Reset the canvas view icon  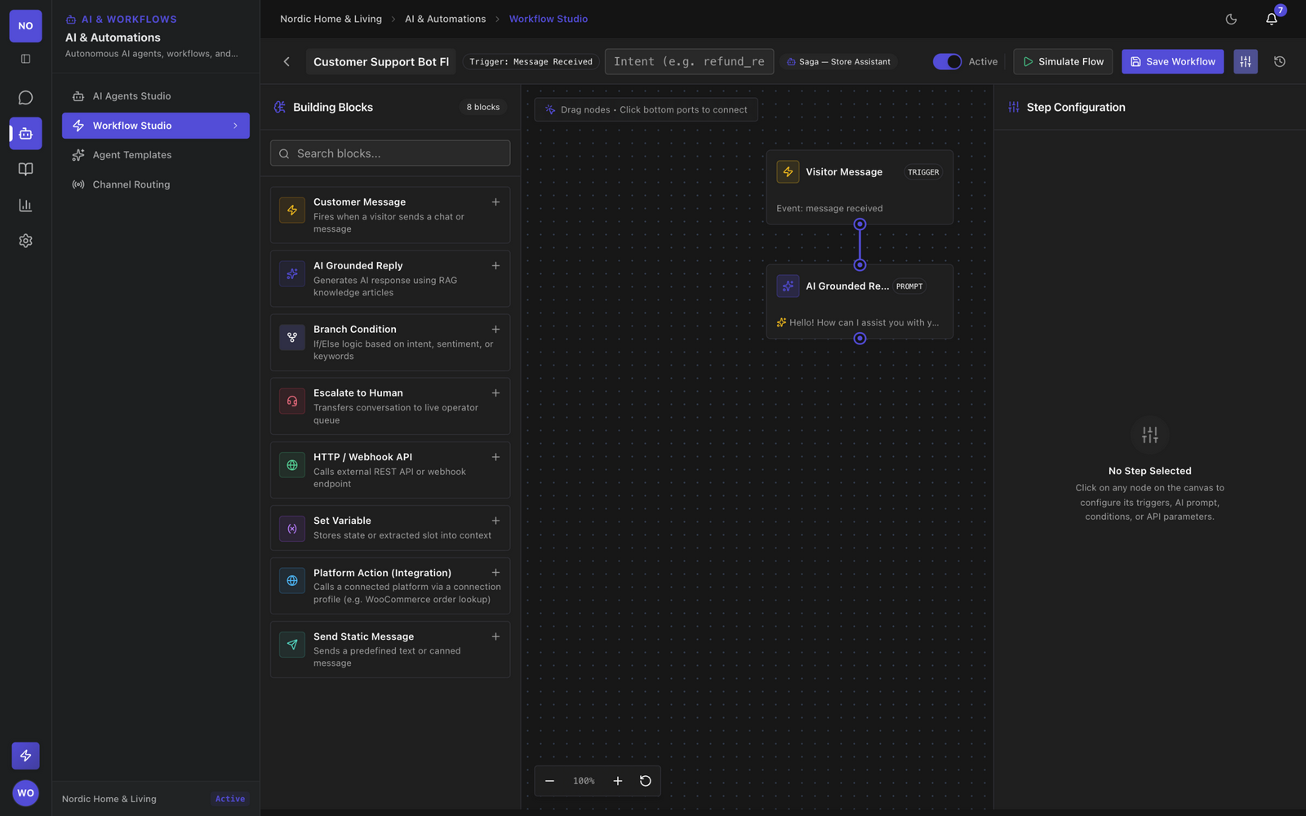pyautogui.click(x=646, y=781)
